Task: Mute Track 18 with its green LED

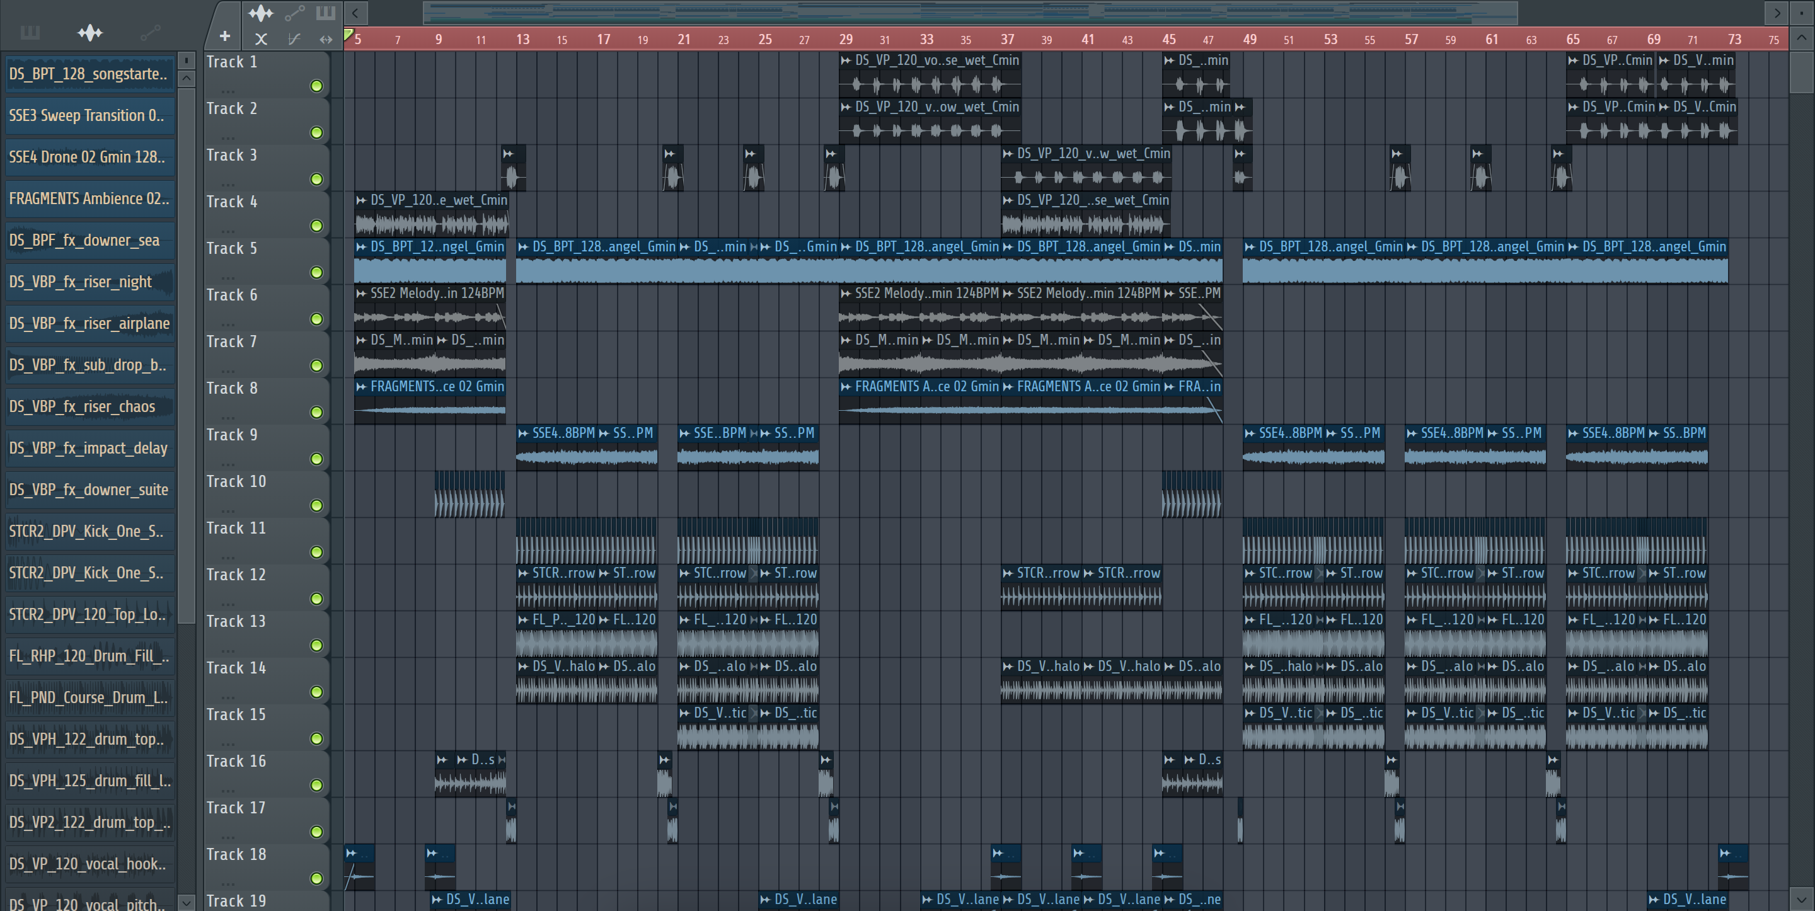Action: (x=317, y=878)
